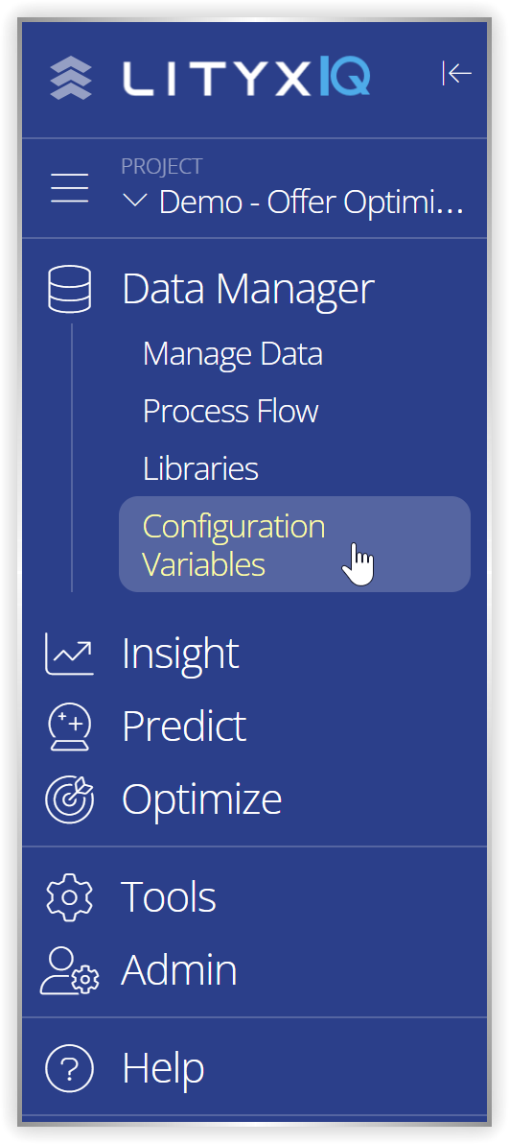Click the Insight chart icon

point(69,654)
